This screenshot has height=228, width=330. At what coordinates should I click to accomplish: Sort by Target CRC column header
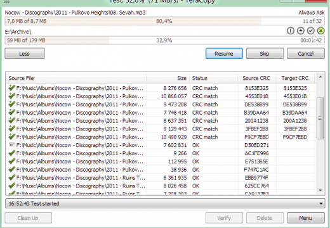[x=295, y=78]
